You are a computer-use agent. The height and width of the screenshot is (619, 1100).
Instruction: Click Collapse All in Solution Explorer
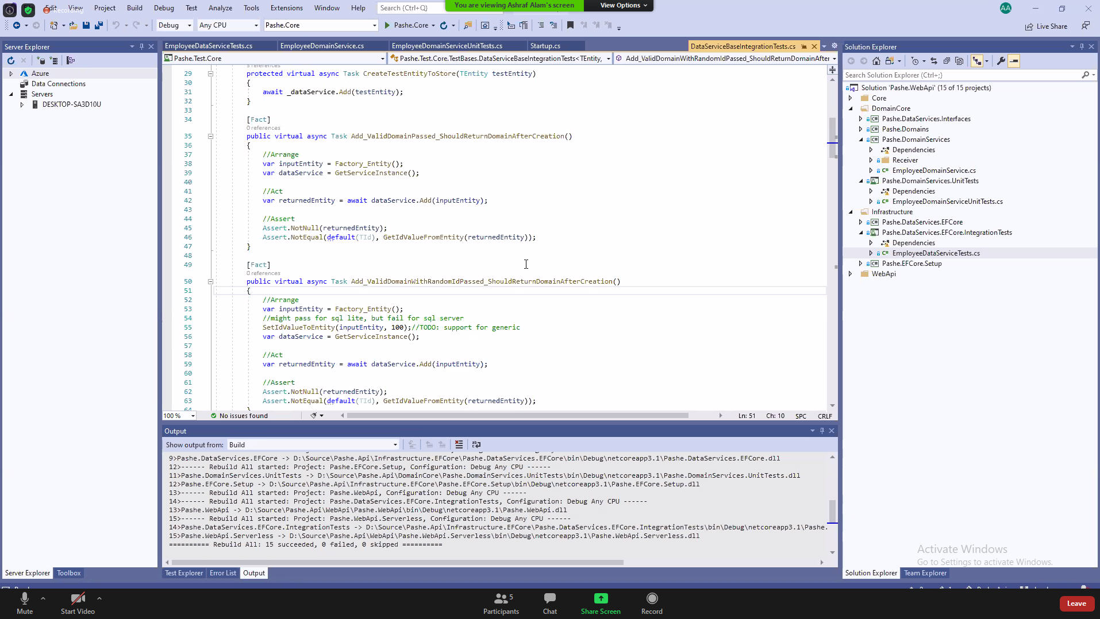947,61
